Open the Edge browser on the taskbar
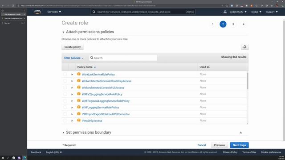Screen dimensions: 285x160 pos(24,158)
